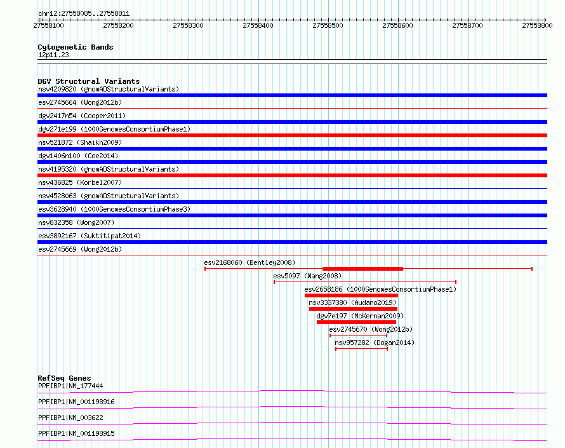The width and height of the screenshot is (565, 448).
Task: Click ruler position 27558400
Action: tap(258, 25)
